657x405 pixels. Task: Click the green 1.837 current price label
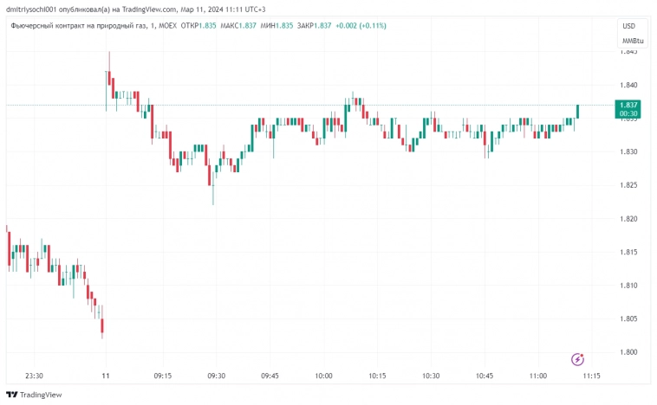coord(628,104)
